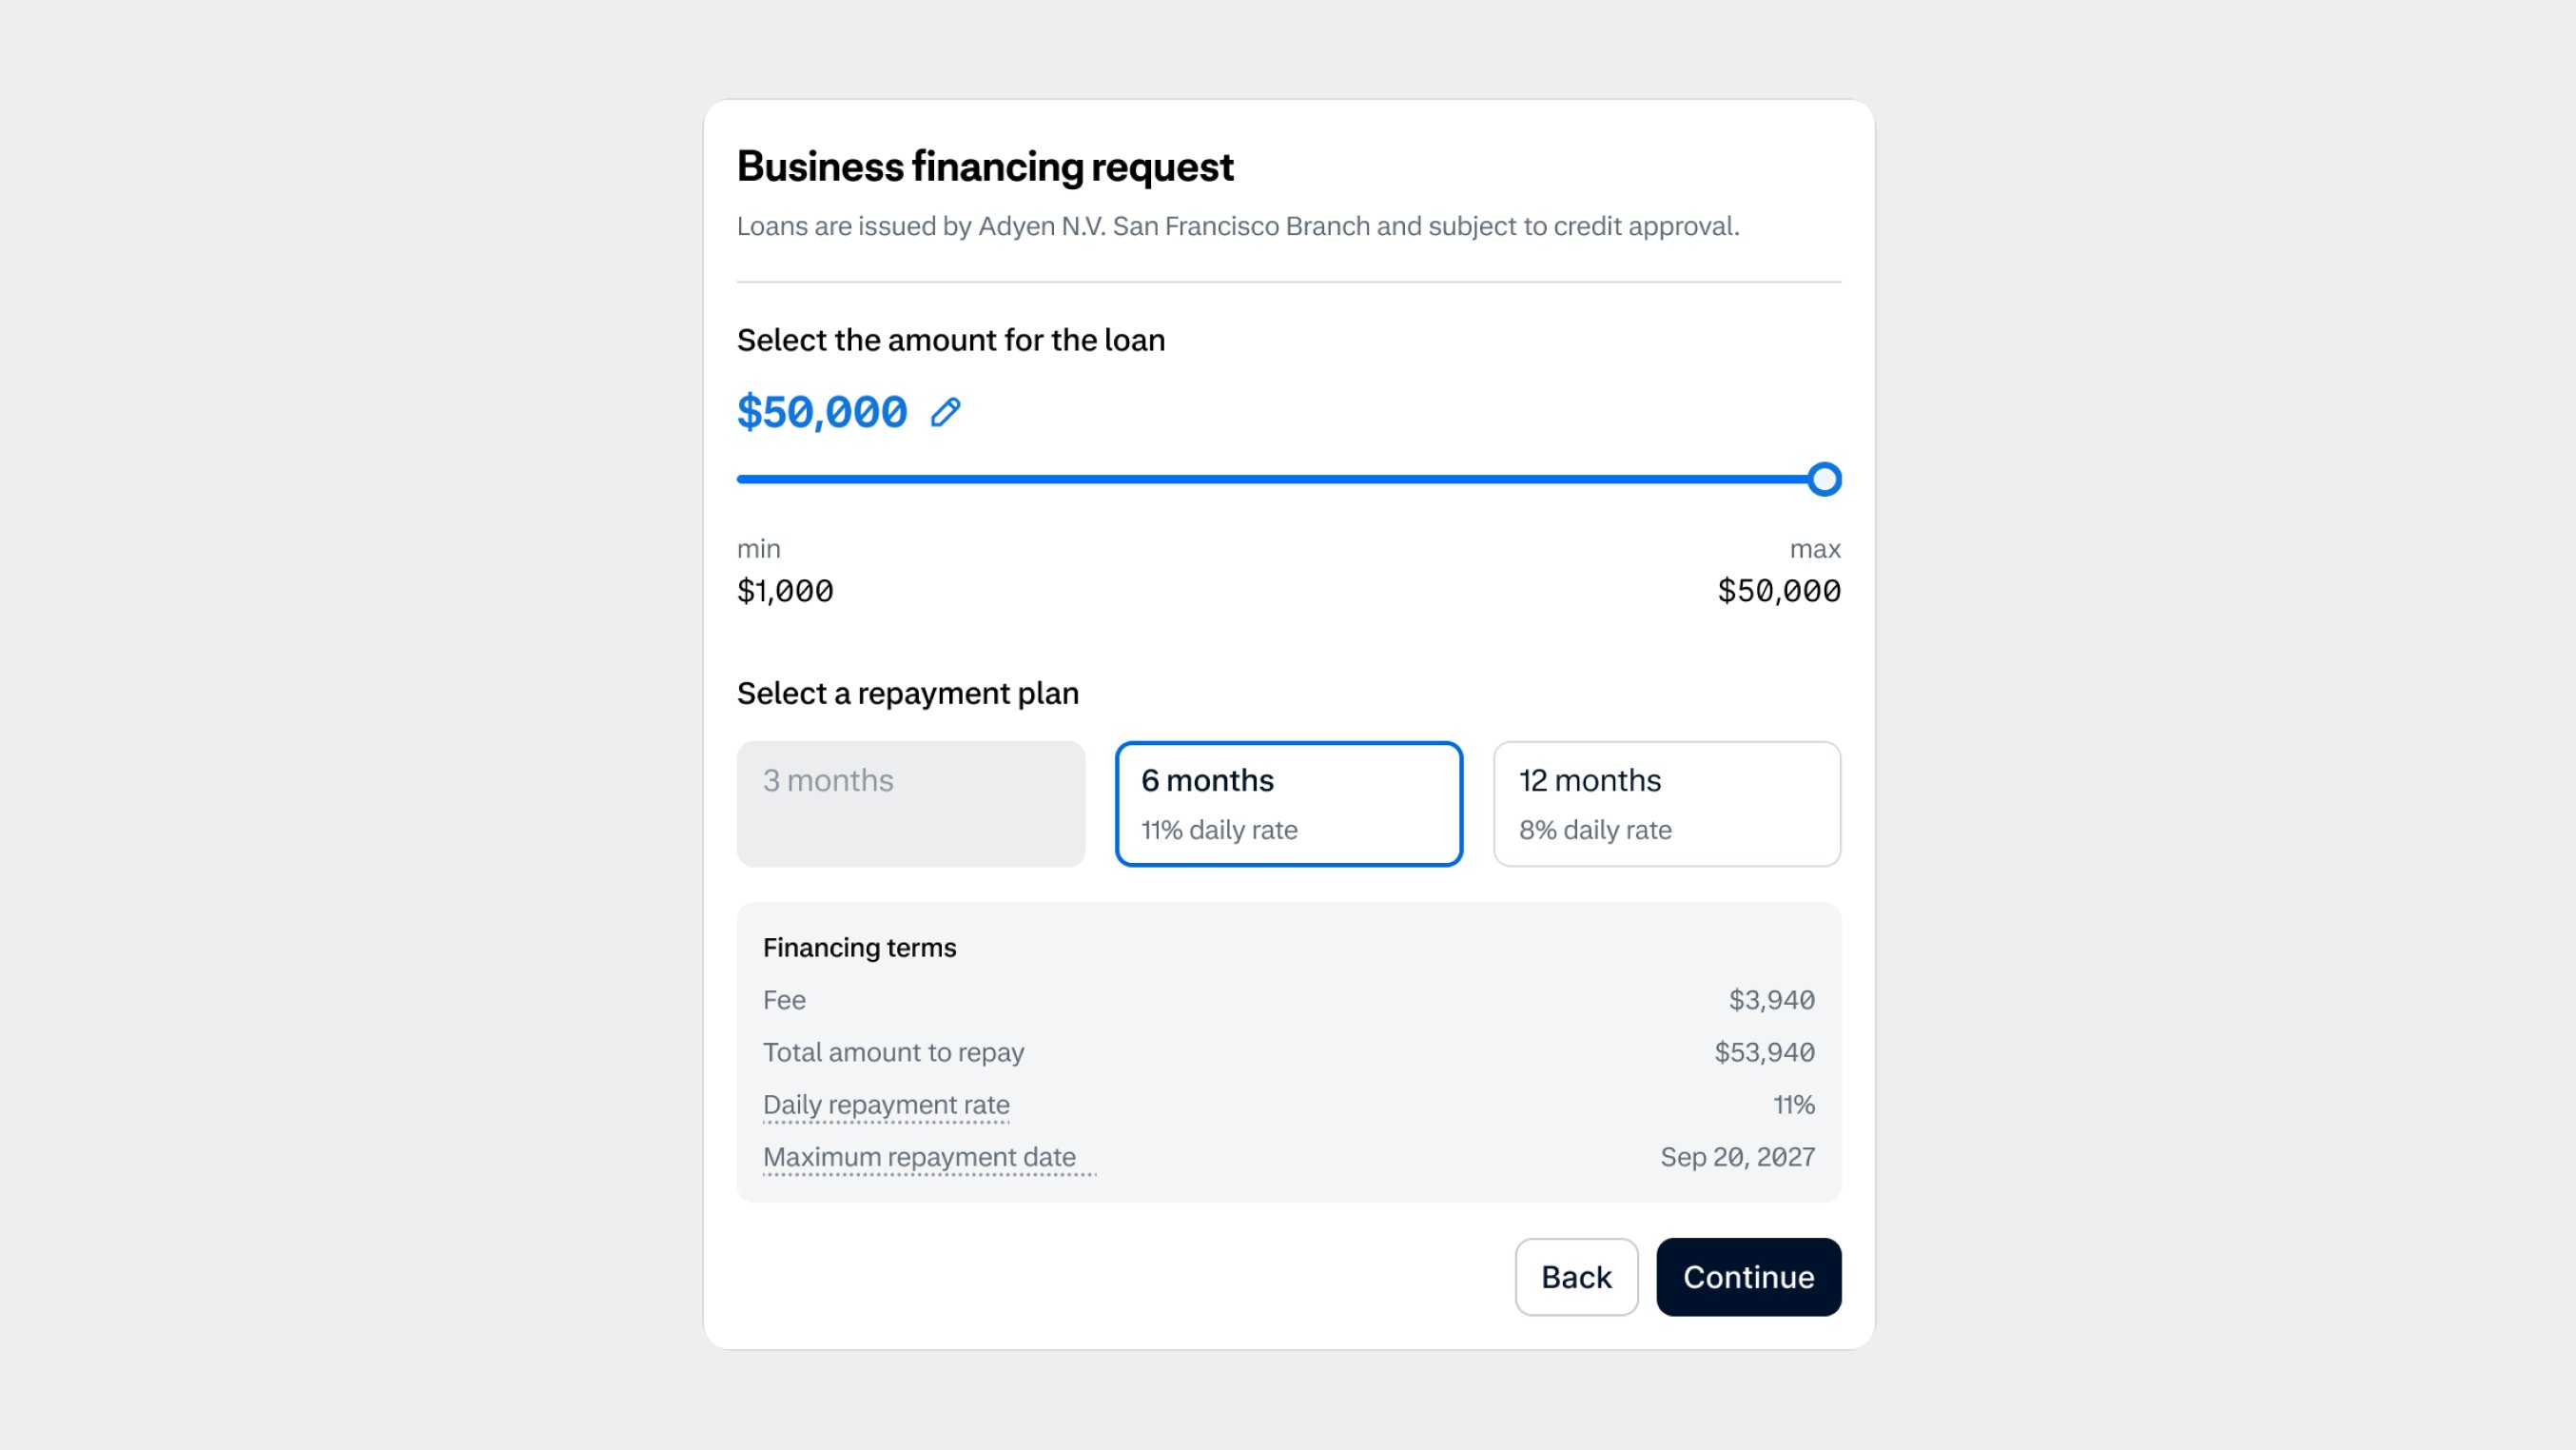Click the loan amount slider handle
This screenshot has height=1450, width=2576.
[x=1824, y=479]
